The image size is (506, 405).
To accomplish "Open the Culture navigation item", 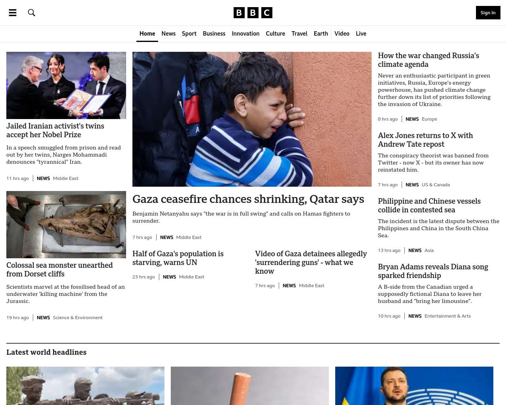I will coord(276,34).
